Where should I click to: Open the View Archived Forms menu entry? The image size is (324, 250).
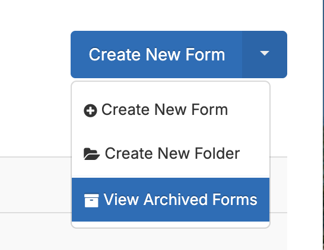(170, 200)
